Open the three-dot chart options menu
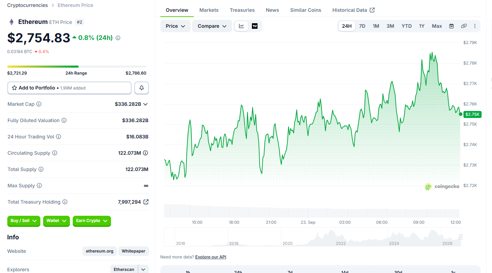The image size is (492, 273). (475, 26)
